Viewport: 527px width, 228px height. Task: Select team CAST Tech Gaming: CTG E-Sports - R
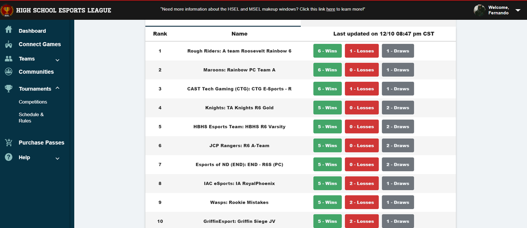(x=239, y=89)
